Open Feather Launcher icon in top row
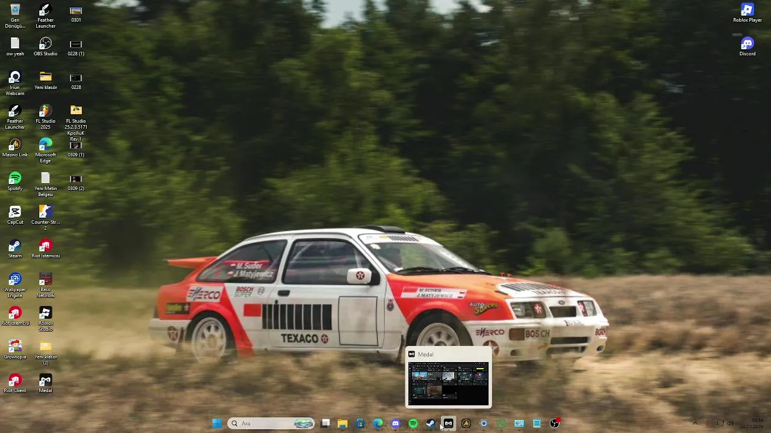771x433 pixels. 45,16
